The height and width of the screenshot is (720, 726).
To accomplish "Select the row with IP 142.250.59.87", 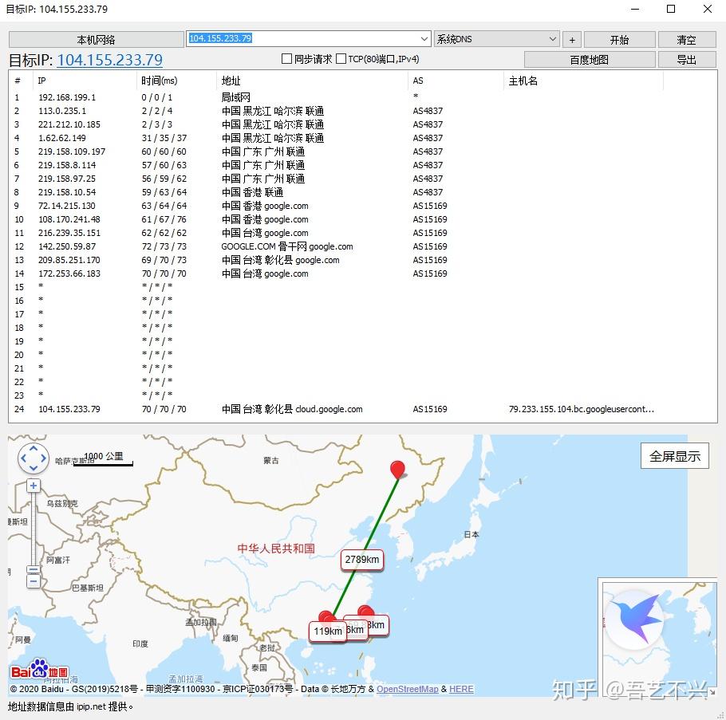I will click(363, 246).
